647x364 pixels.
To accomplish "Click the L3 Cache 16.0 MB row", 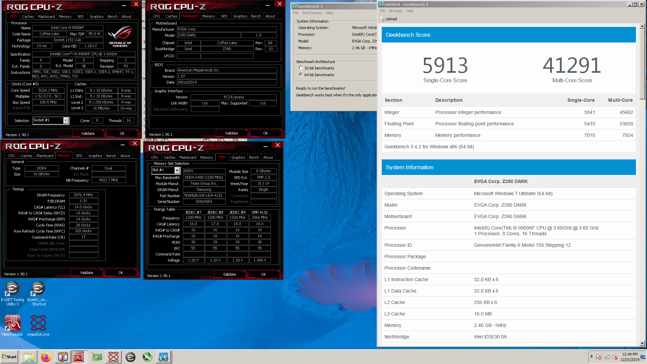I will click(509, 314).
